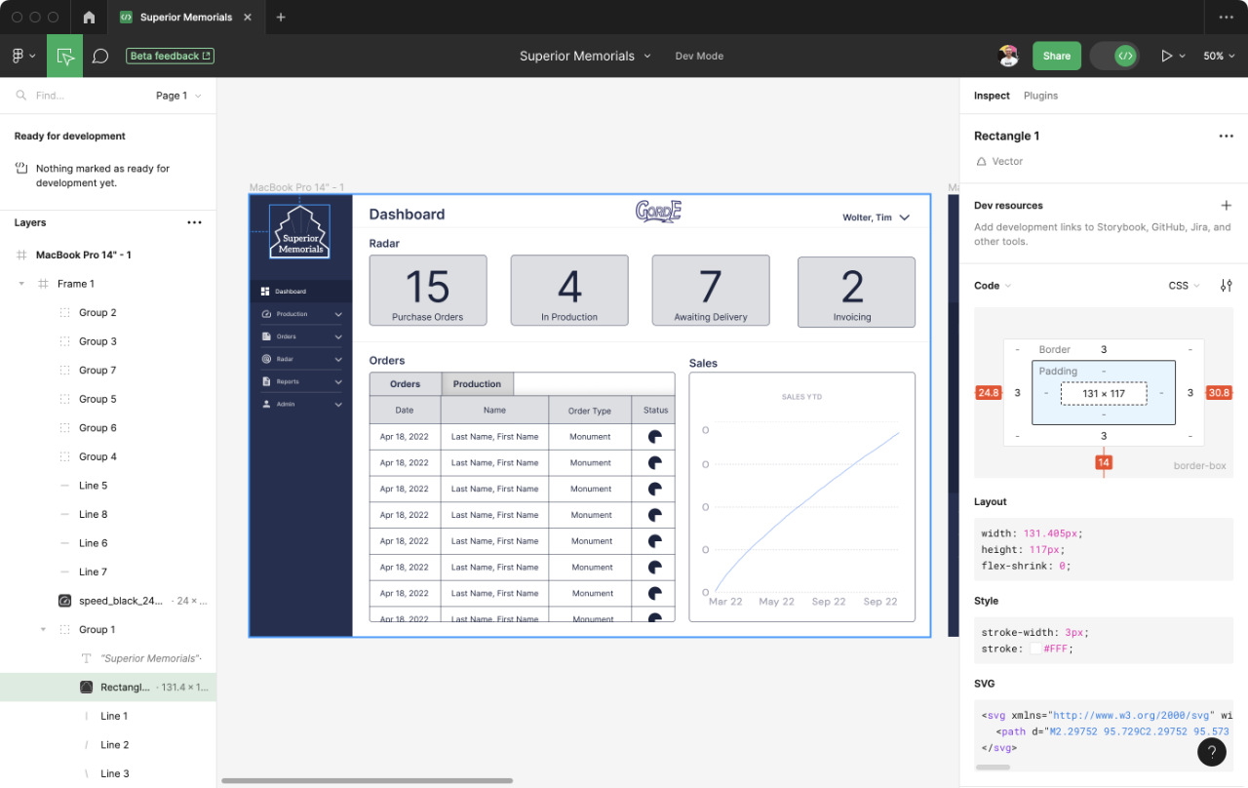Click the Beta feedback link

click(x=171, y=56)
